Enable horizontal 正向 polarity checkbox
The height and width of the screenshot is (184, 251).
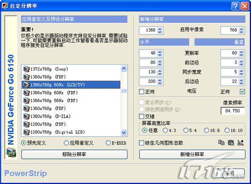point(142,91)
